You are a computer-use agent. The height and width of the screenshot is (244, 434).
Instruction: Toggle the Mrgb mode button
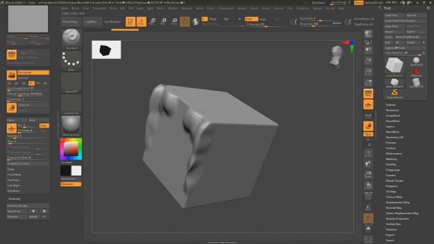(x=212, y=19)
